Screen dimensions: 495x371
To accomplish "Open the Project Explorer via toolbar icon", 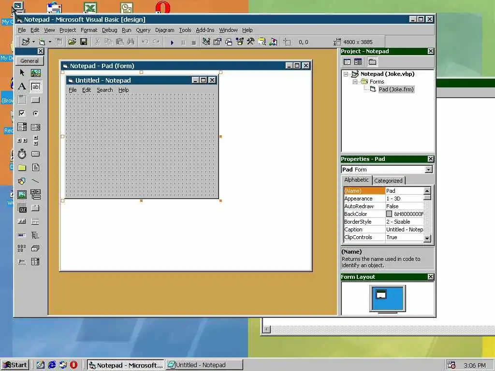I will [x=206, y=42].
